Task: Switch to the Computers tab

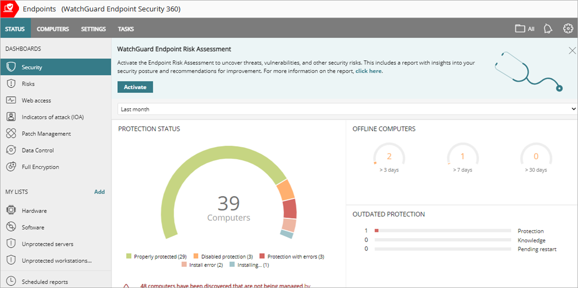Action: 53,29
